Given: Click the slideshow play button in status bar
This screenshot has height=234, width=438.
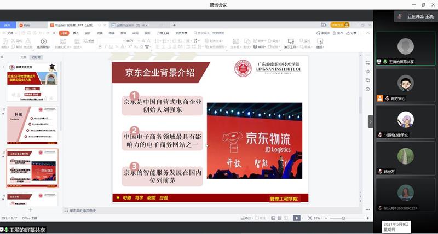Looking at the screenshot, I should click(x=296, y=218).
